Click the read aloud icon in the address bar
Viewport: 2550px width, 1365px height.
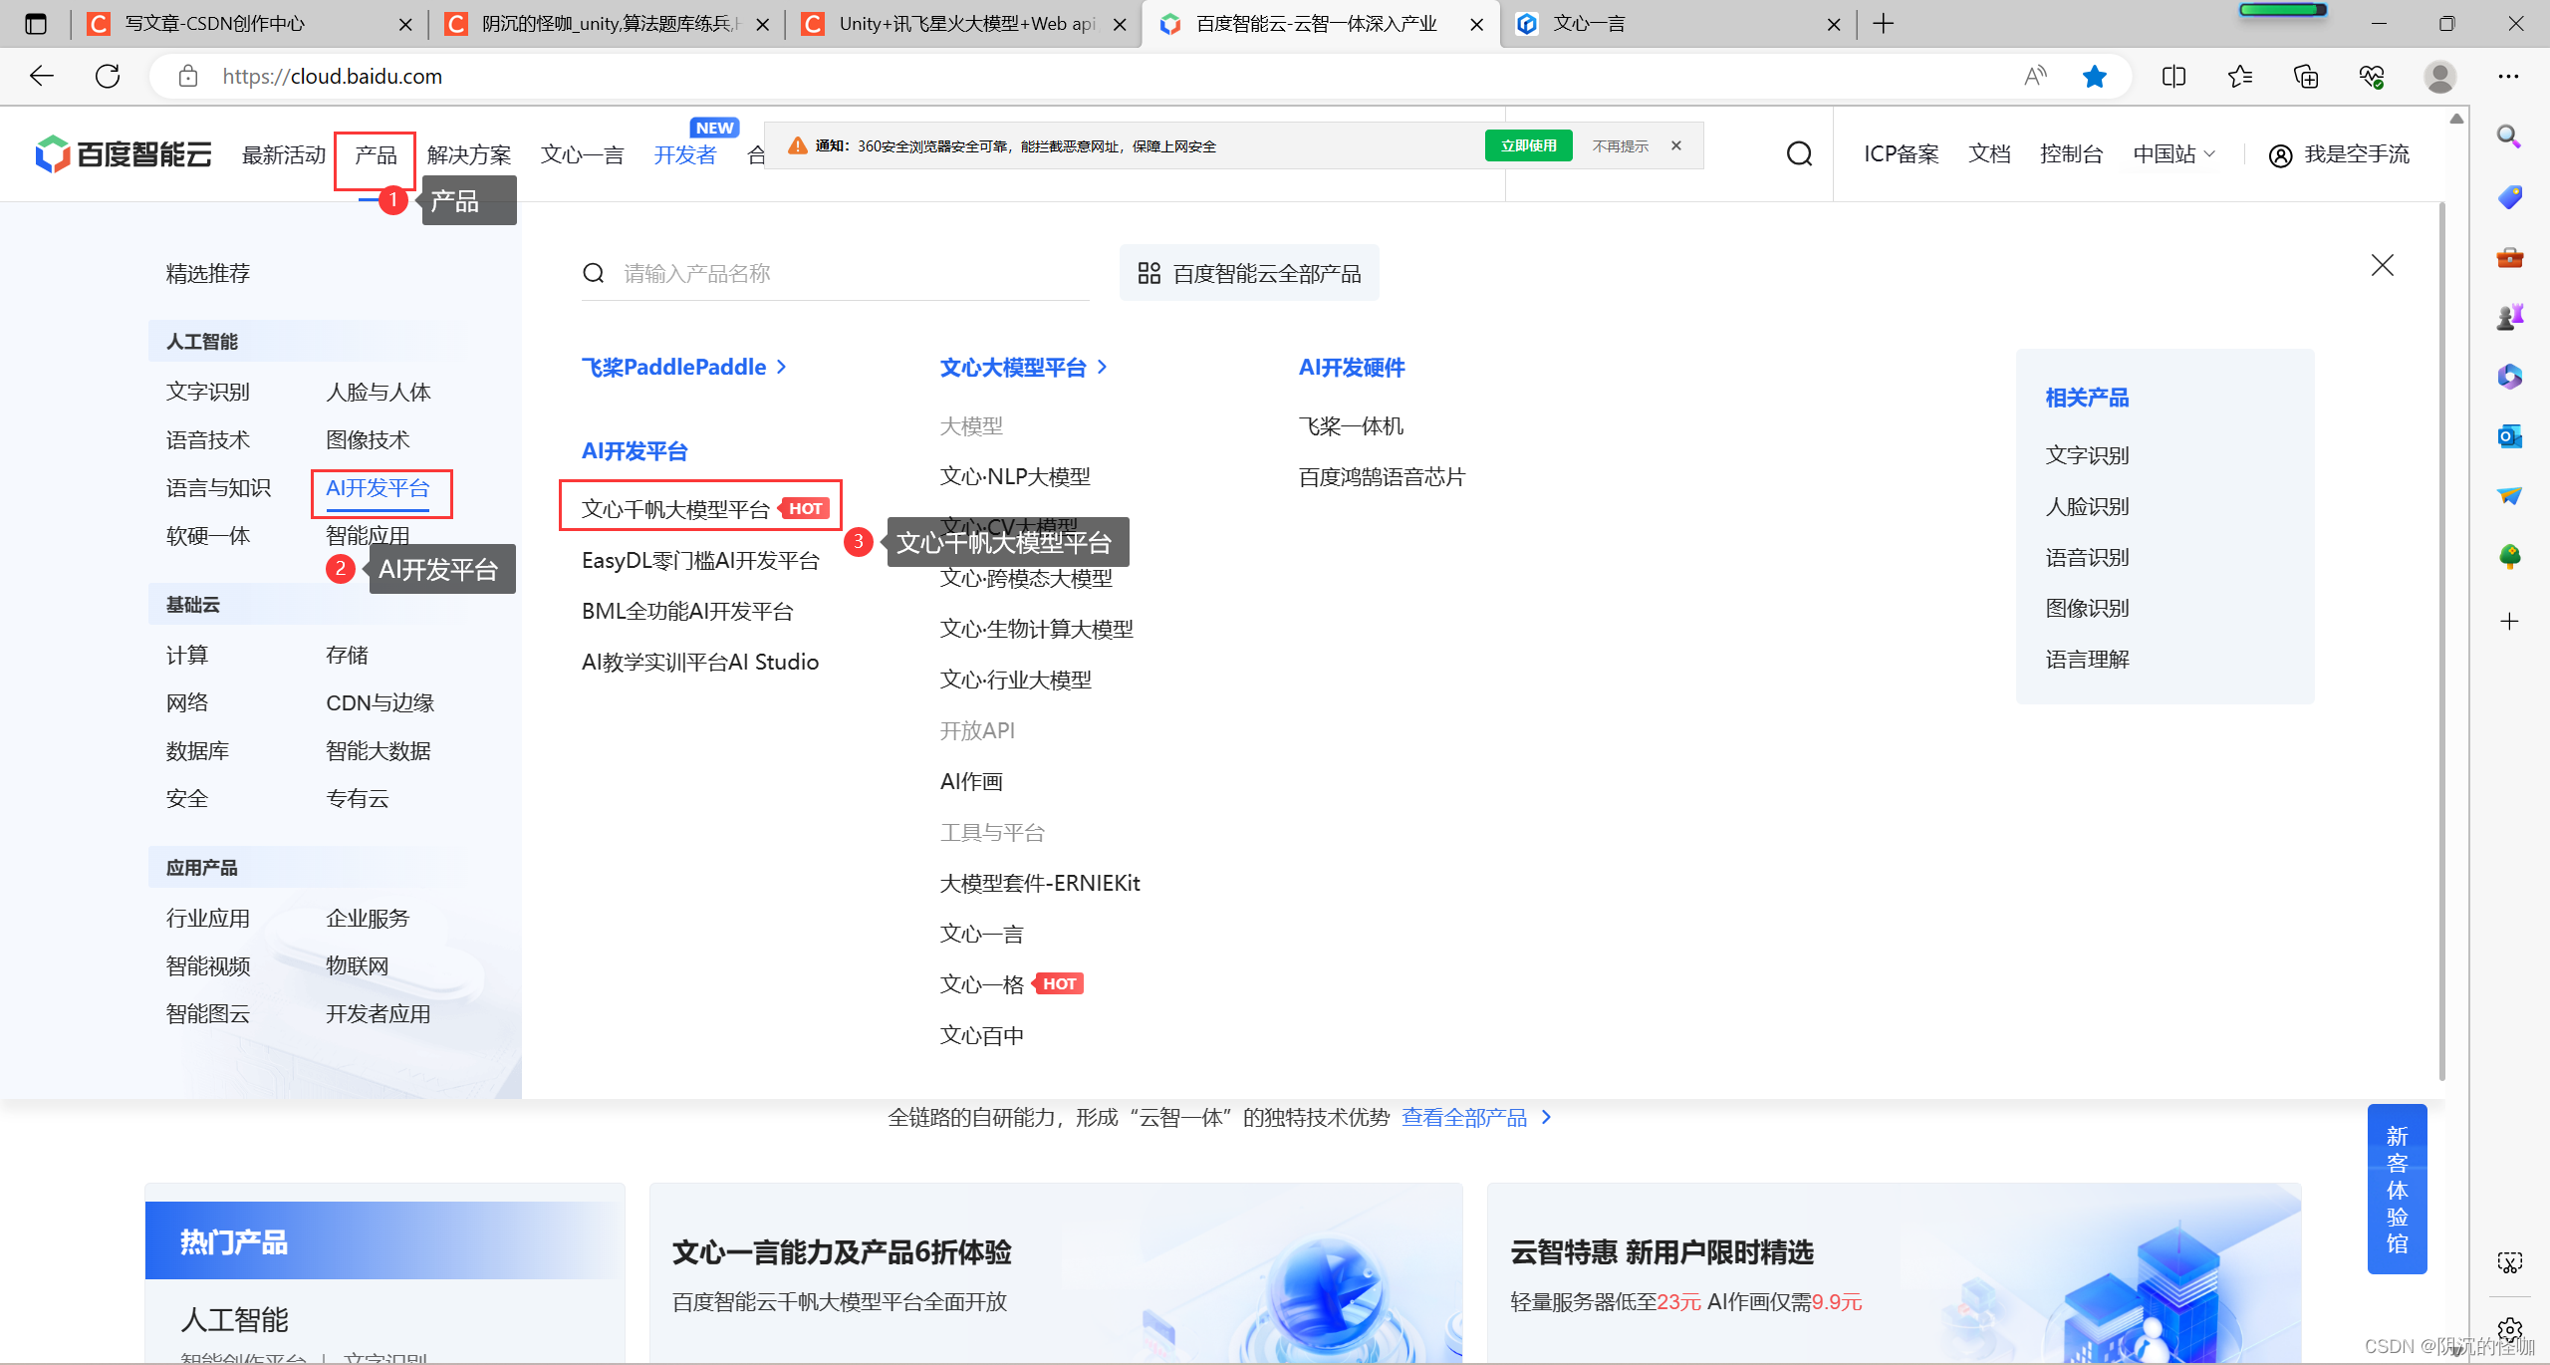pos(2035,77)
